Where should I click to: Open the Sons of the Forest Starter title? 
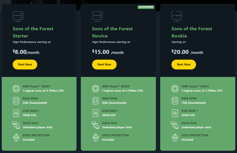coord(33,32)
